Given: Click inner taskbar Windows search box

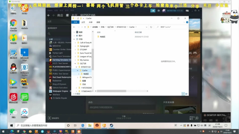Looking at the screenshot, I should point(40,125).
